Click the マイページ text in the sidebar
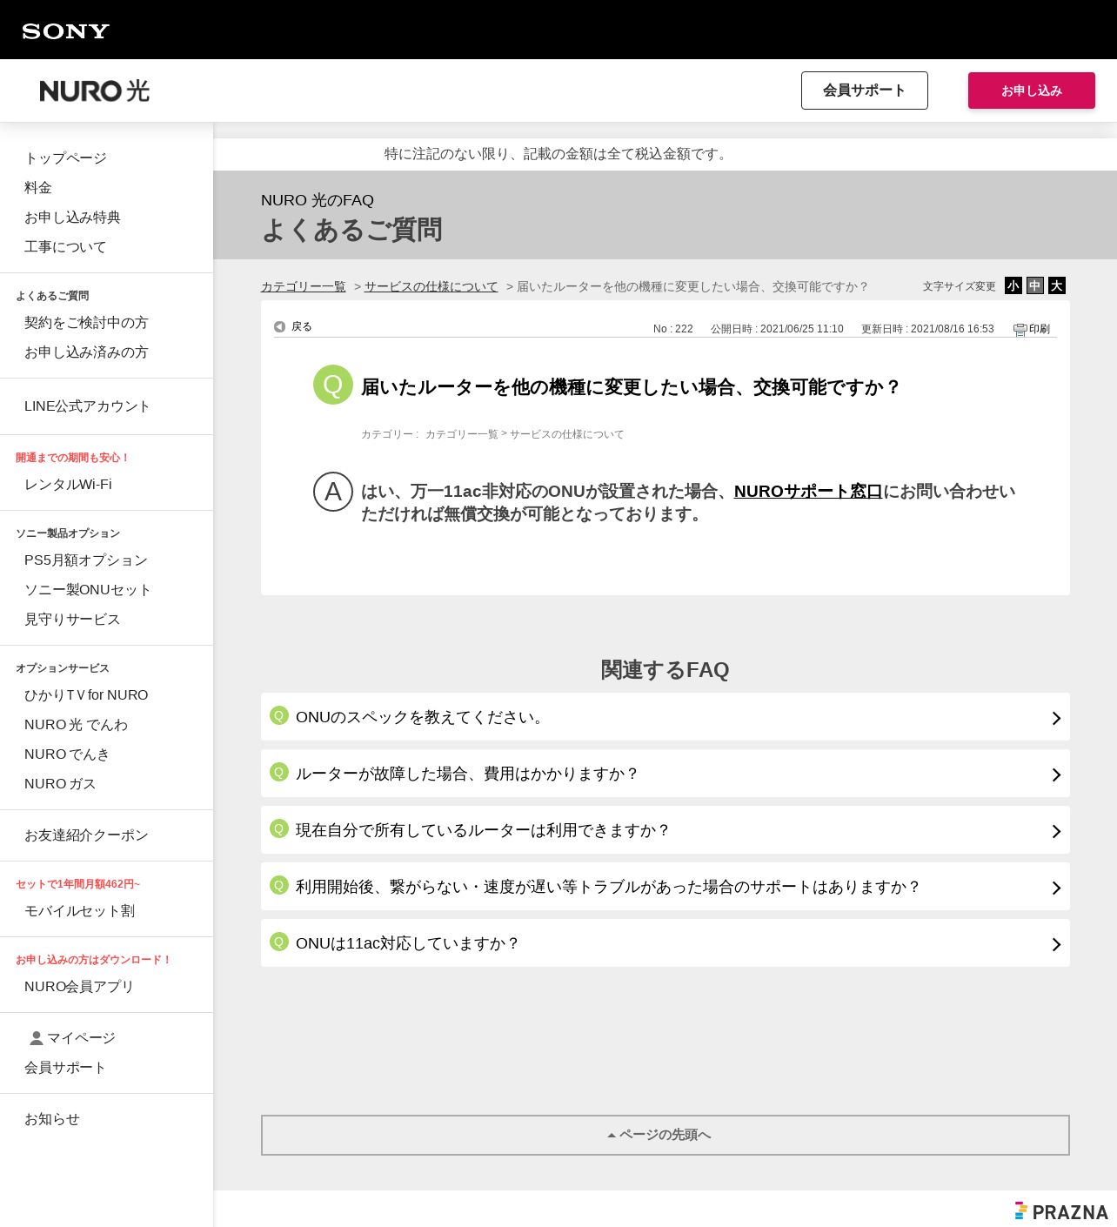This screenshot has width=1117, height=1227. pyautogui.click(x=81, y=1037)
